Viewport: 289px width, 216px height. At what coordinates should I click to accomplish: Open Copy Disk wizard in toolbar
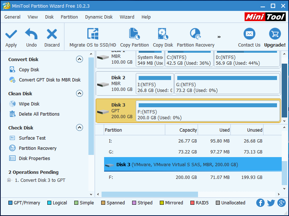point(163,38)
